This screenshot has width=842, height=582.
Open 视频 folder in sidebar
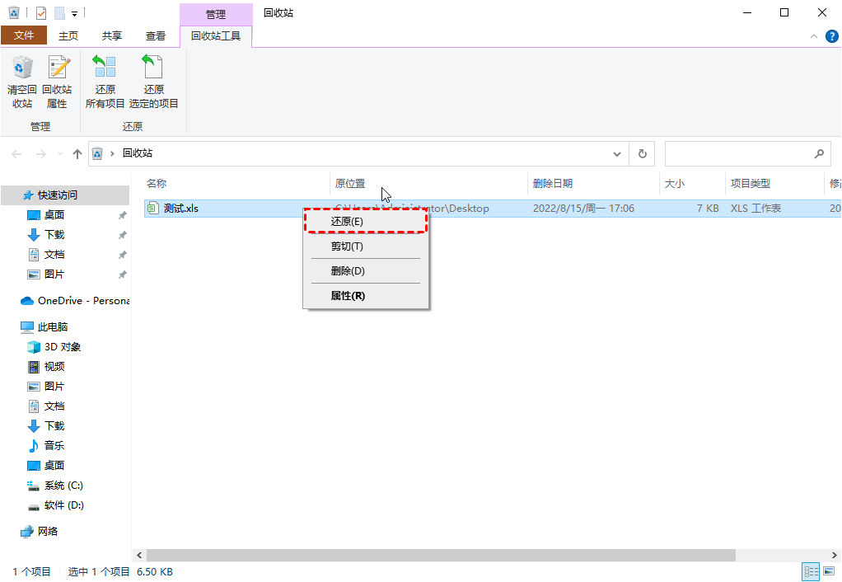tap(54, 367)
